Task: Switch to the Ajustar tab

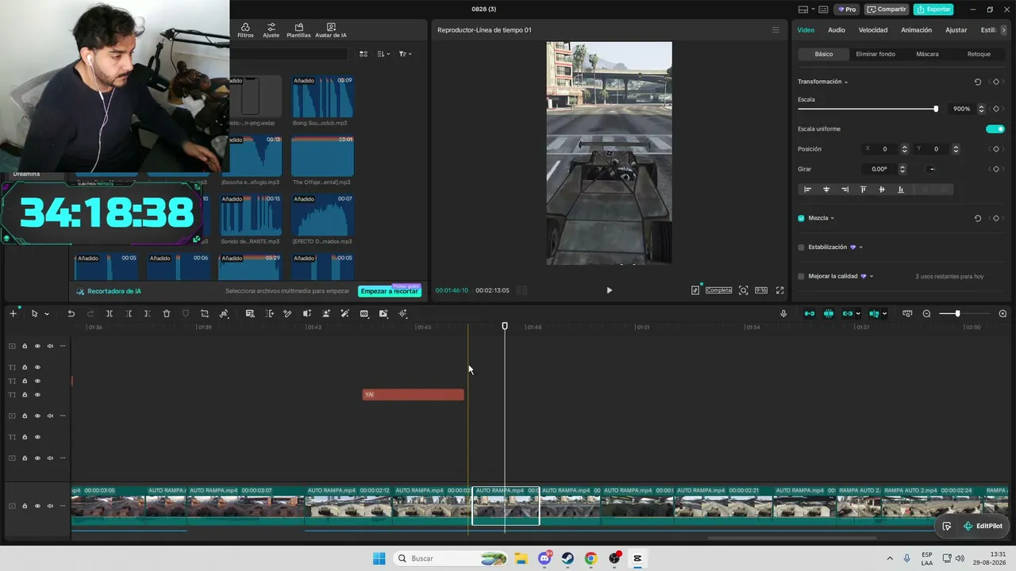Action: click(956, 30)
